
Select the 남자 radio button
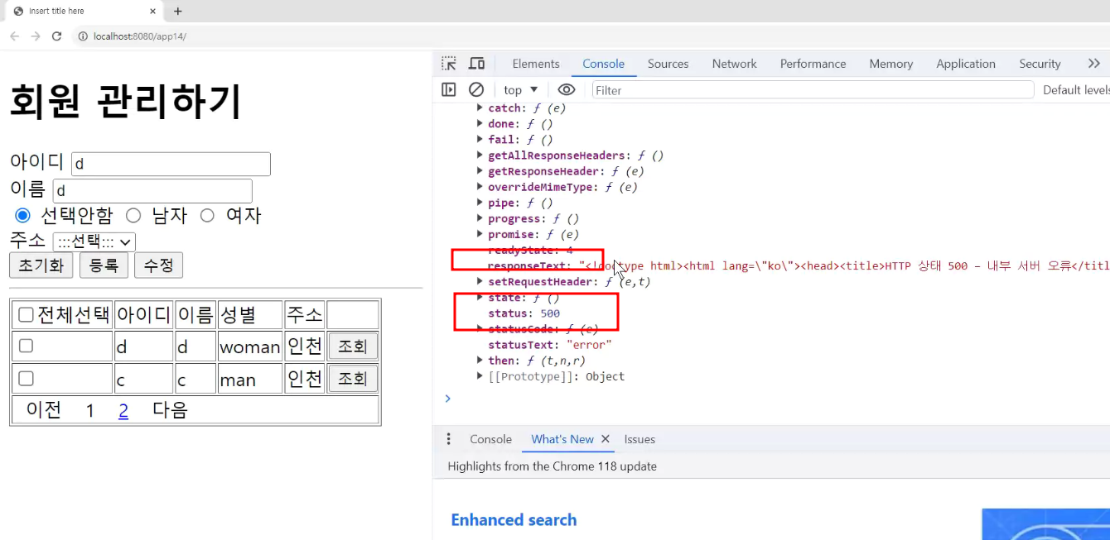pos(133,216)
